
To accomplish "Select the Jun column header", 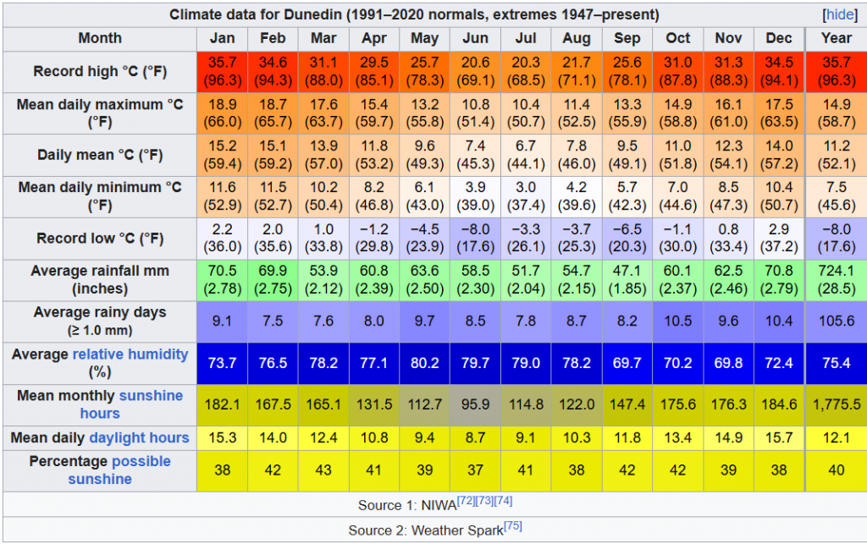I will [x=475, y=39].
